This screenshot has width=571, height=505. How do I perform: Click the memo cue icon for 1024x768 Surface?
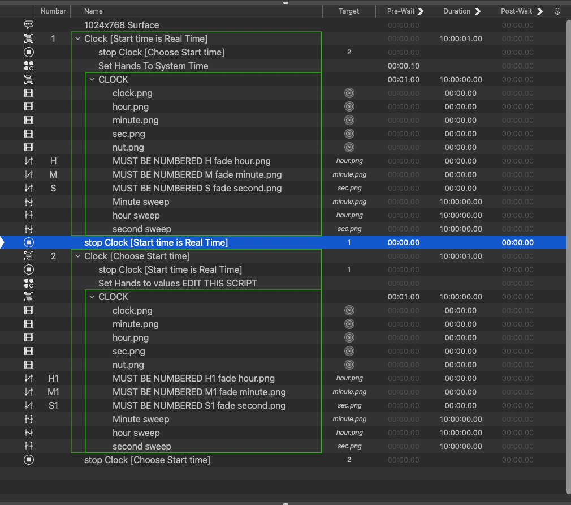point(29,25)
